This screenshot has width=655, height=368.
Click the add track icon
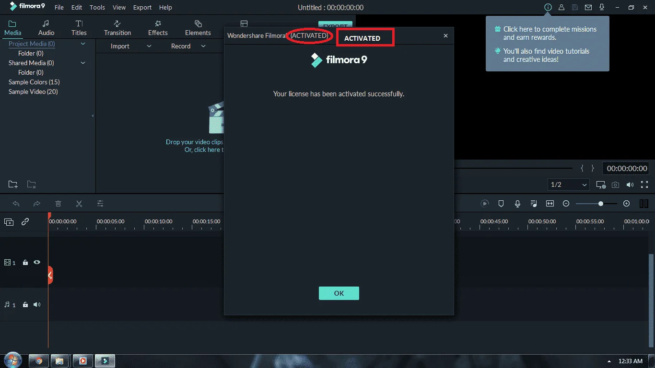(x=9, y=222)
